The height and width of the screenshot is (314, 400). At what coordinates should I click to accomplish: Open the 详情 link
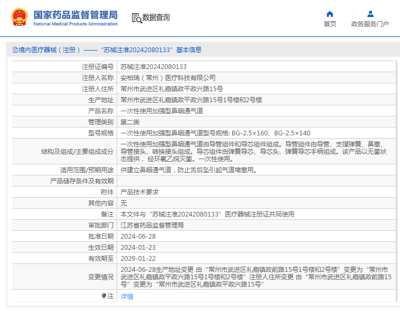coord(127,297)
